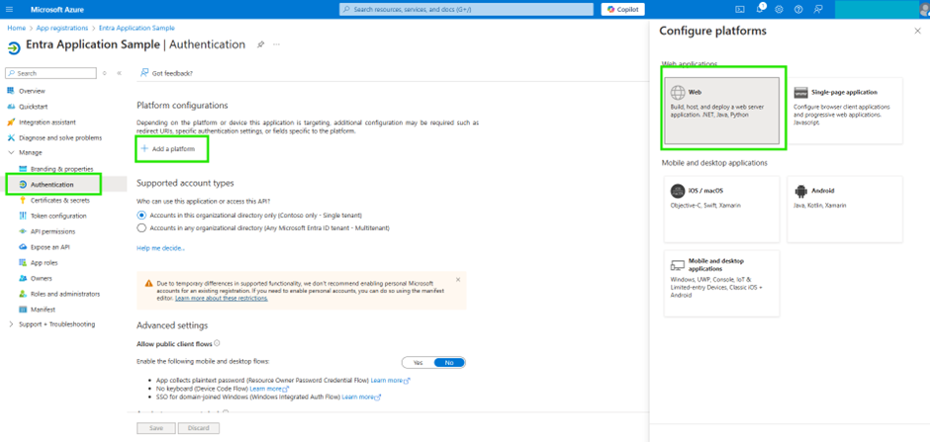This screenshot has height=442, width=930.
Task: Choose the Single-page application tile
Action: click(845, 110)
